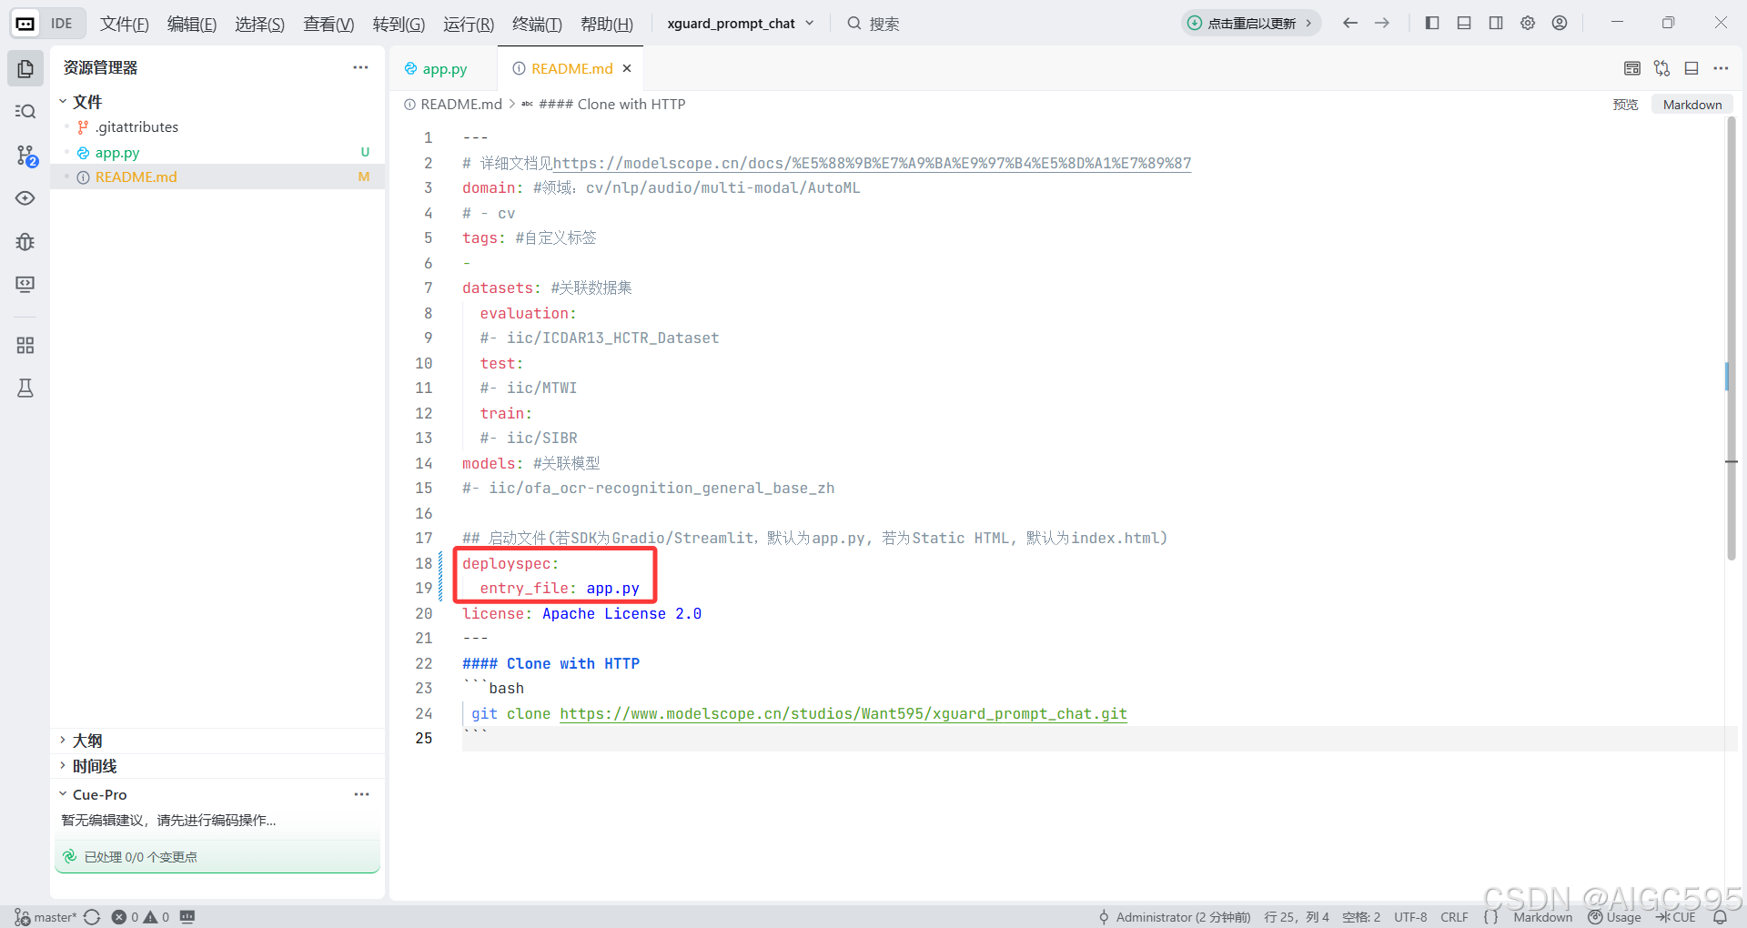Open the 编辑(E) menu

[x=192, y=24]
